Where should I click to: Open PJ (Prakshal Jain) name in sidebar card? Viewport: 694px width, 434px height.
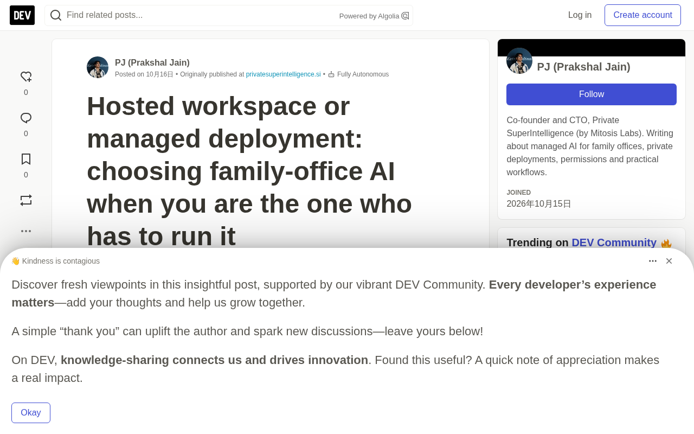point(583,67)
